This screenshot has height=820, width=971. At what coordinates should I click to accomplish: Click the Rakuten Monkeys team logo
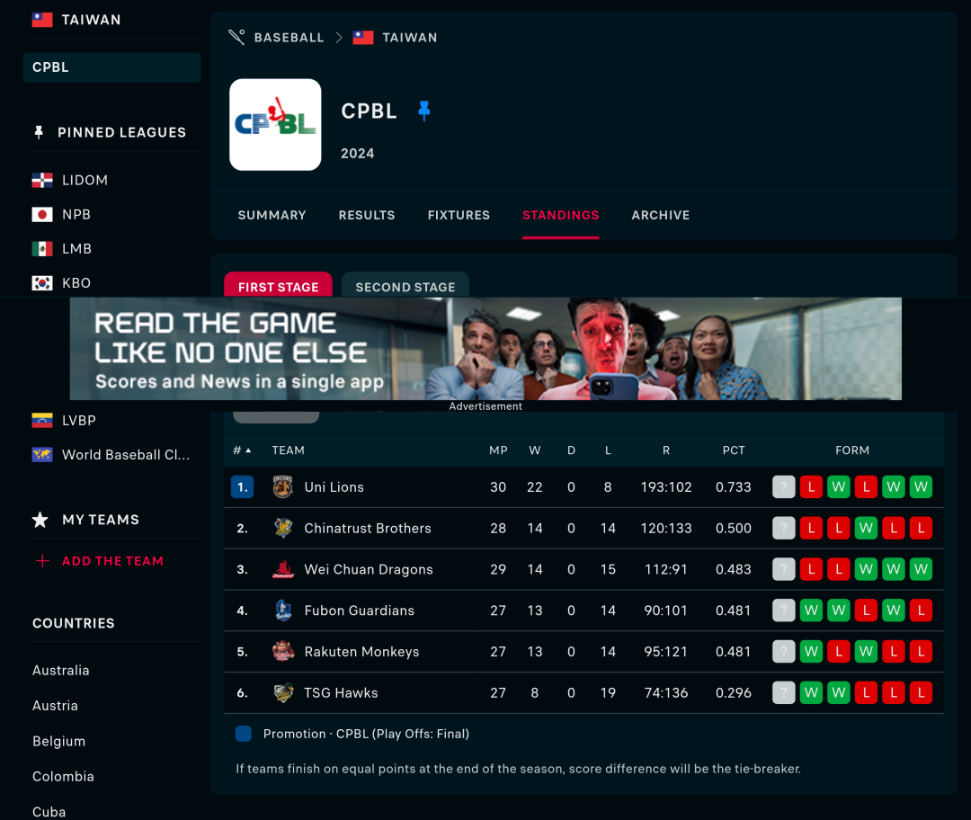coord(283,652)
